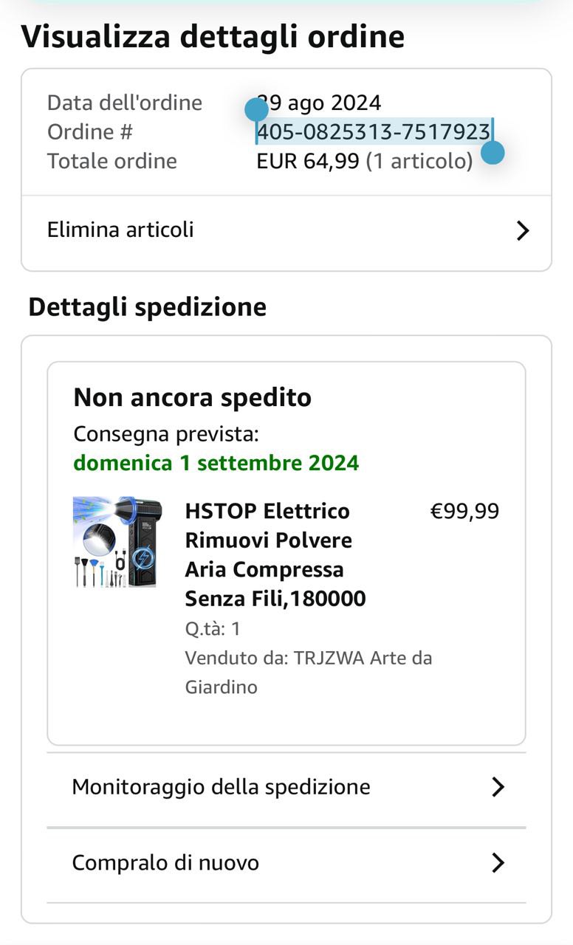Select Compralo di nuovo

pyautogui.click(x=165, y=862)
